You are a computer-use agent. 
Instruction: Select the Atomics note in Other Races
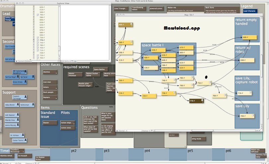[x=50, y=72]
